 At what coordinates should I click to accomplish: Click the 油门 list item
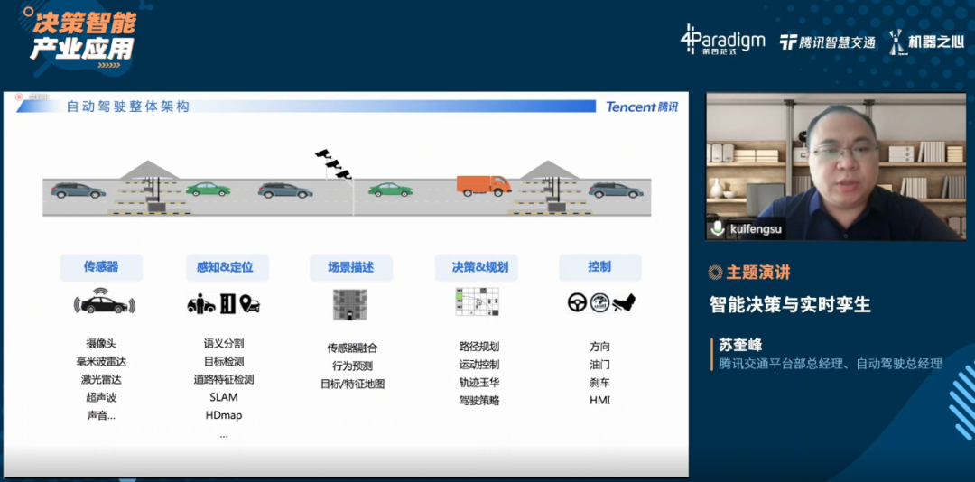(x=600, y=365)
